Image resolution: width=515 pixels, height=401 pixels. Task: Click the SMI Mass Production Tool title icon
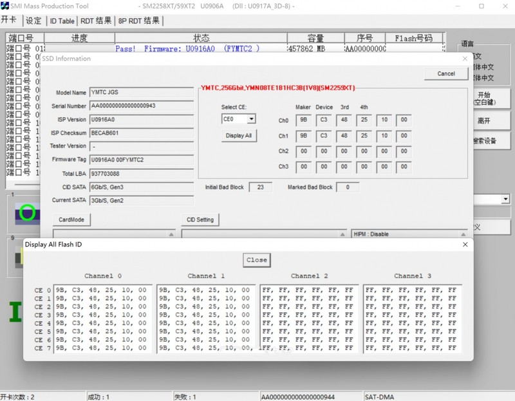click(x=5, y=6)
